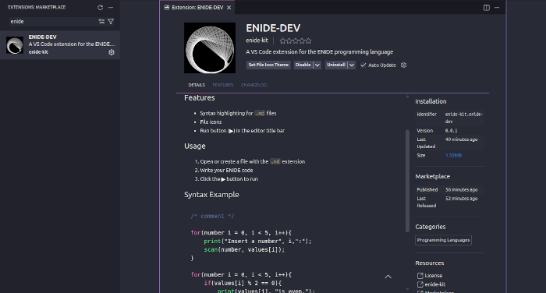The width and height of the screenshot is (546, 293).
Task: Expand the Uninstall dropdown arrow
Action: [352, 65]
